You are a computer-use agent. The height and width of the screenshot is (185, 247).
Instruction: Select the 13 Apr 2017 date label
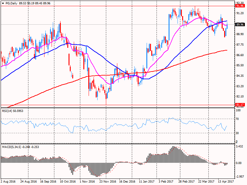pos(226,181)
